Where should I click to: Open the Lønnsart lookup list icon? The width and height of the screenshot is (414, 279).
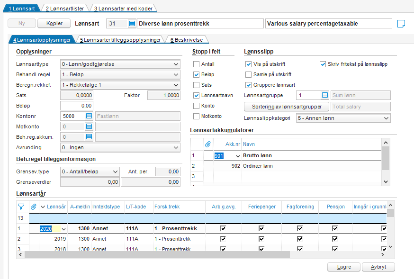coord(132,24)
